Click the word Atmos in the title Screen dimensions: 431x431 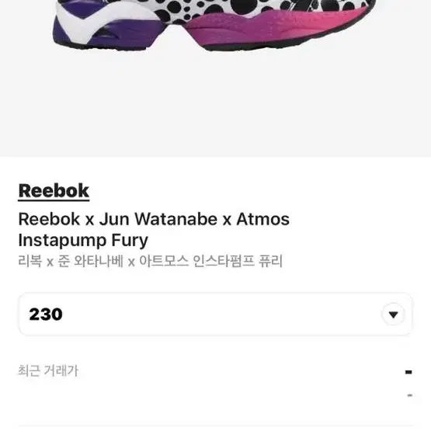pyautogui.click(x=262, y=219)
